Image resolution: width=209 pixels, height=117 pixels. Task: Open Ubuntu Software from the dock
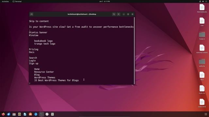tap(30, 114)
